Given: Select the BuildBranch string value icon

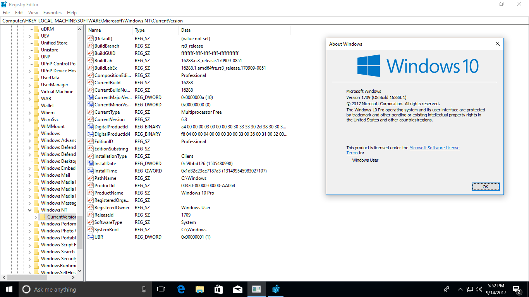Looking at the screenshot, I should pyautogui.click(x=91, y=46).
